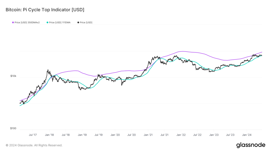The height and width of the screenshot is (152, 271).
Task: Select the chart title Pi Cycle Top Indicator
Action: tap(45, 10)
